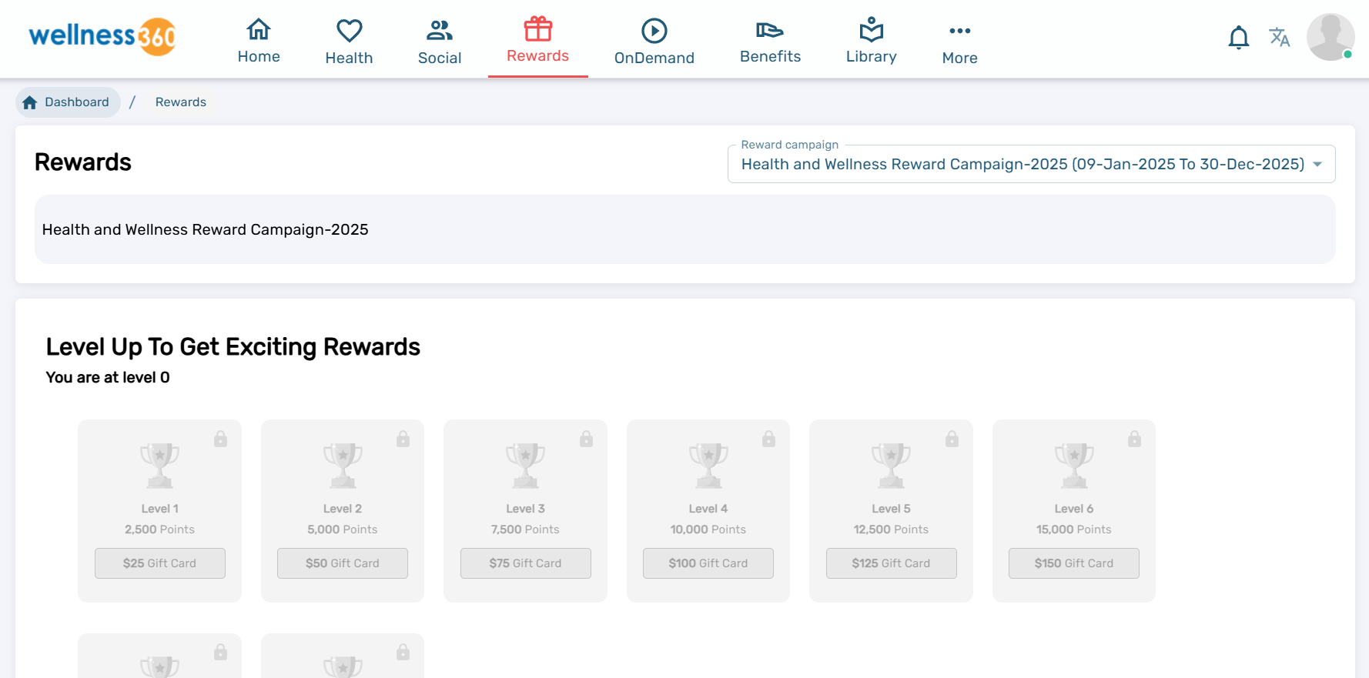Screen dimensions: 1369x678
Task: Open the OnDemand tab label
Action: click(654, 58)
